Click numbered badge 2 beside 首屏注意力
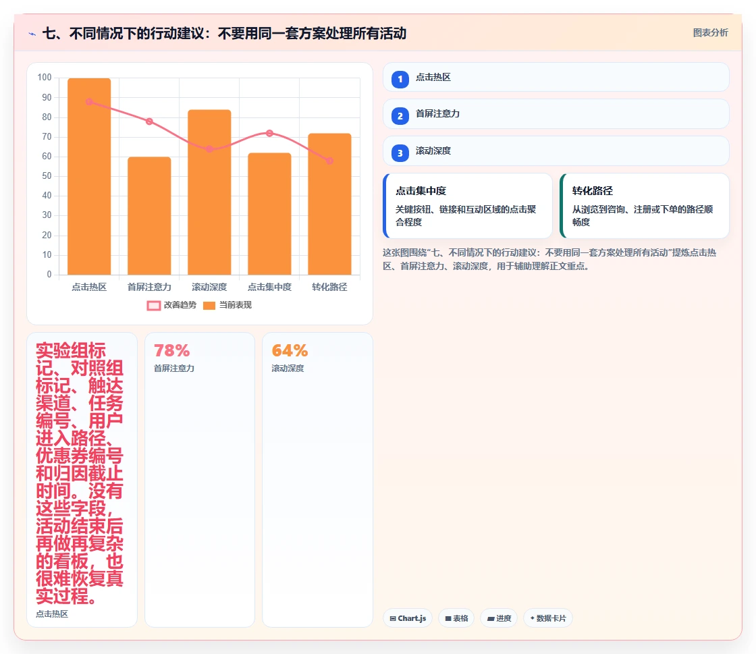The width and height of the screenshot is (756, 654). pos(400,116)
